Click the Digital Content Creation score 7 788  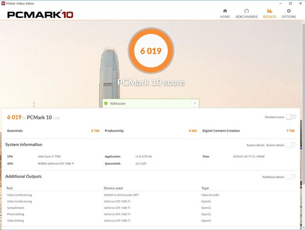point(290,131)
